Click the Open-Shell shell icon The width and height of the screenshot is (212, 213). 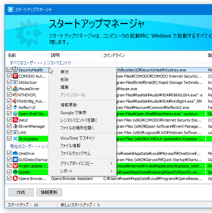(x=15, y=113)
